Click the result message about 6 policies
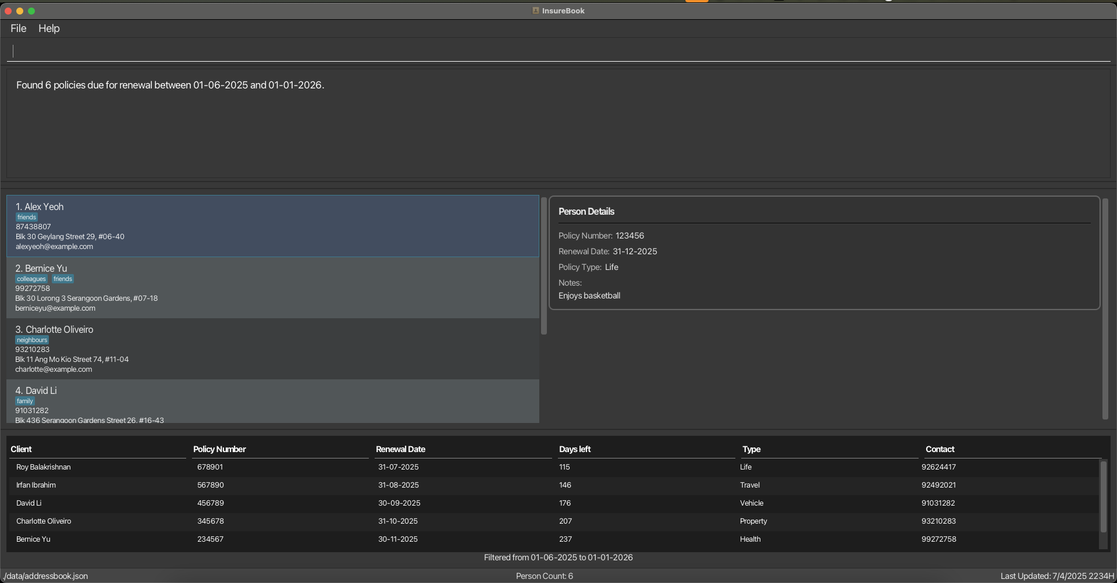 (170, 85)
